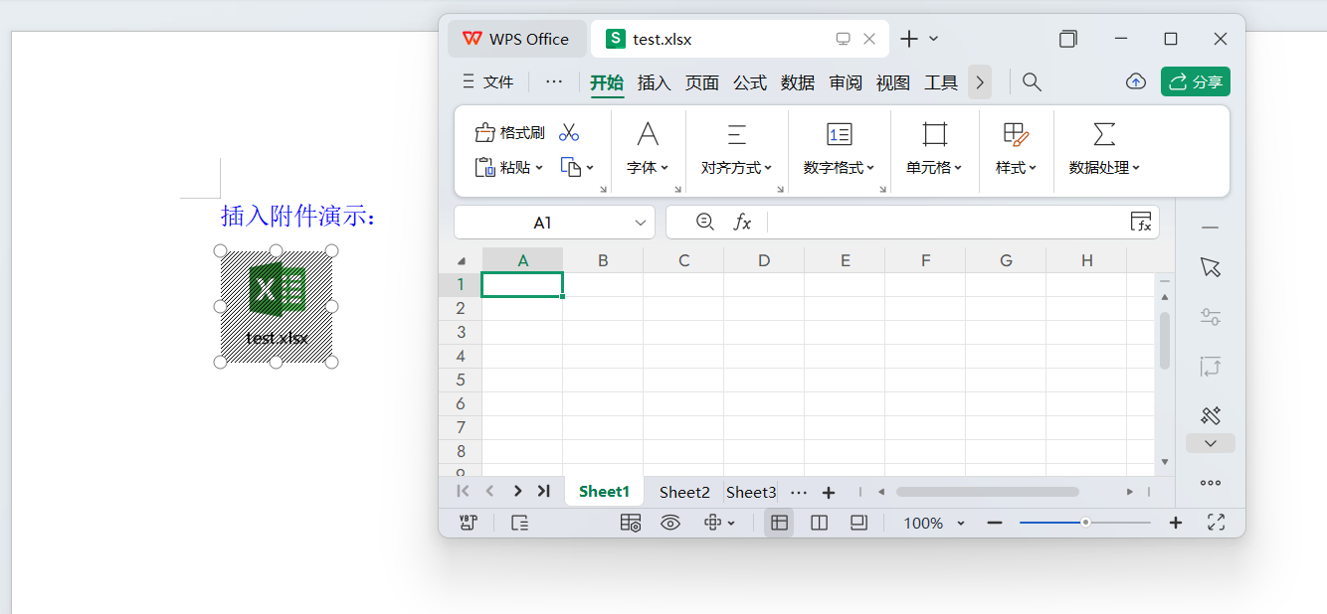Select the Sheet3 tab
The width and height of the screenshot is (1327, 614).
[751, 492]
